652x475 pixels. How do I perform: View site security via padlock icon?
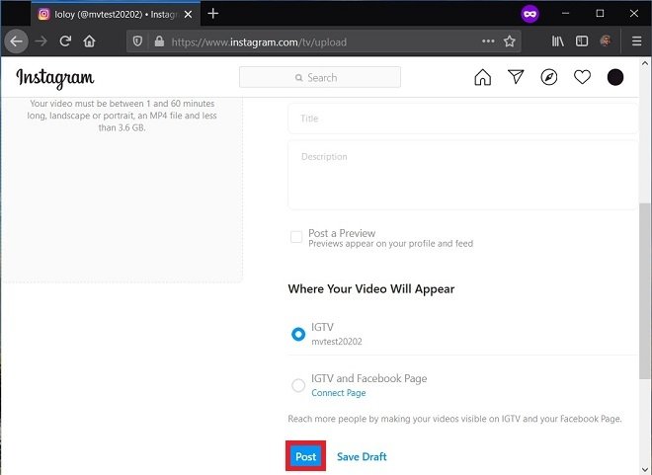[x=159, y=41]
